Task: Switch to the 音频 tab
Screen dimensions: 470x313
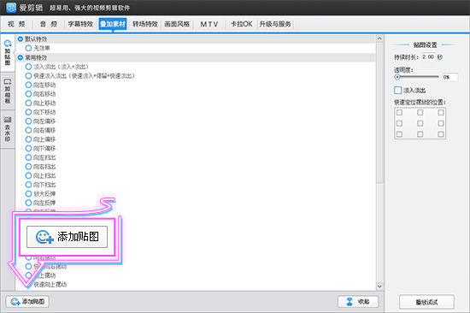Action: point(49,24)
